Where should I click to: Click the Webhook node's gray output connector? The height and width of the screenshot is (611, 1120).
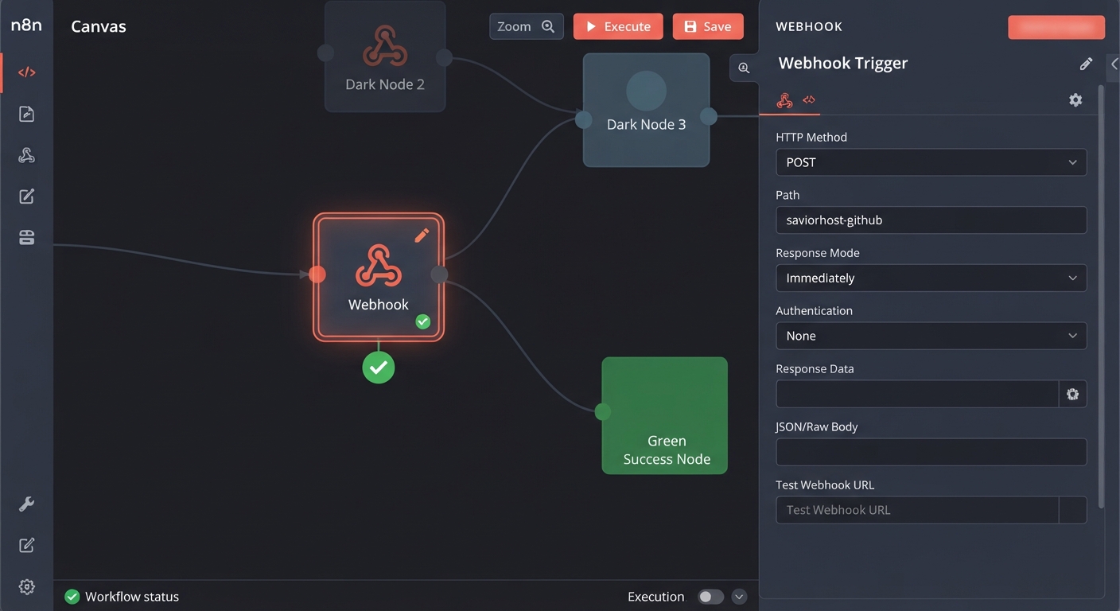click(x=439, y=274)
